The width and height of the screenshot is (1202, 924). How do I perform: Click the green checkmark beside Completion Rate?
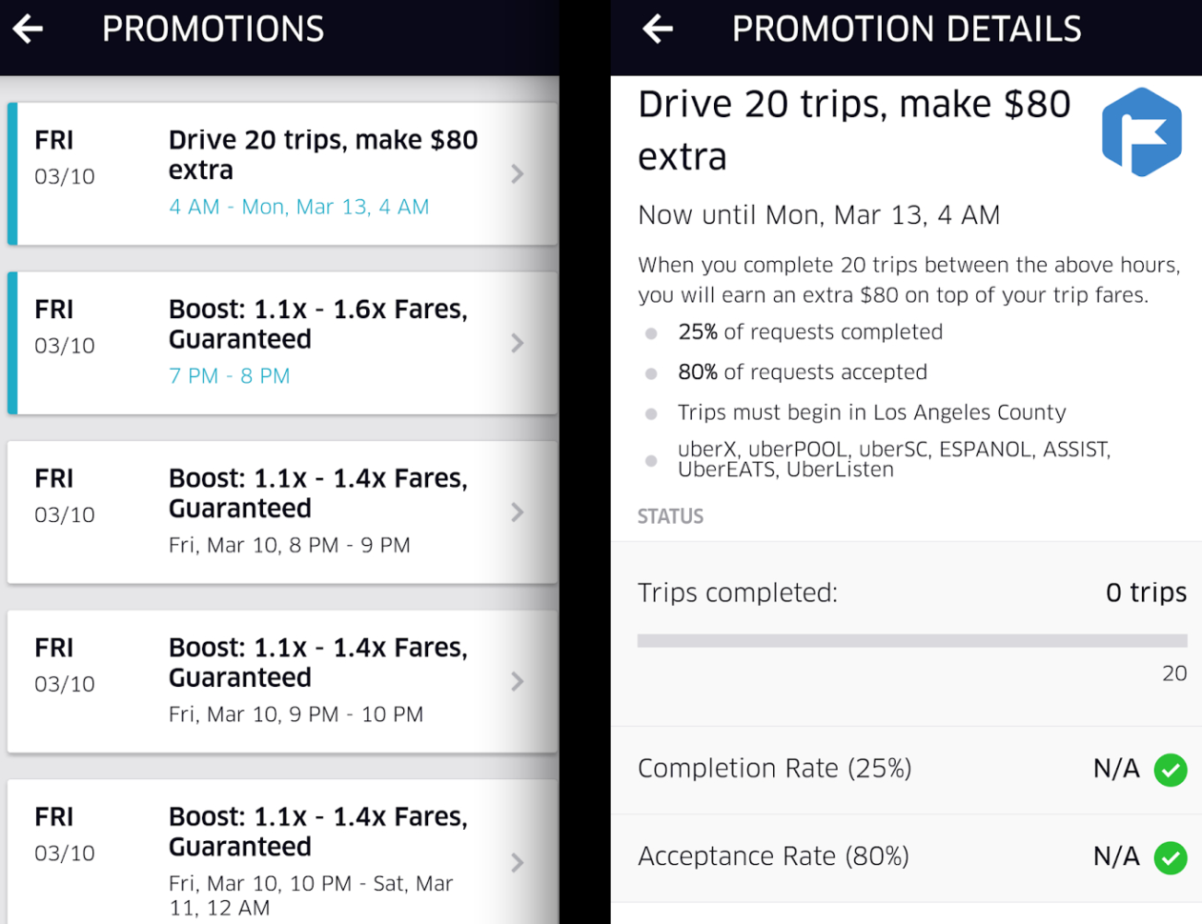[x=1171, y=770]
